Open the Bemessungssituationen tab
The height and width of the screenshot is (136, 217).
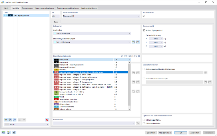(x=45, y=8)
